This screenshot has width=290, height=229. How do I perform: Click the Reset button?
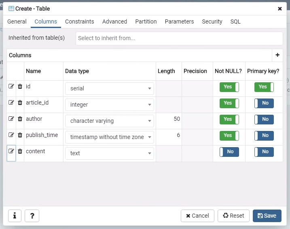click(233, 216)
